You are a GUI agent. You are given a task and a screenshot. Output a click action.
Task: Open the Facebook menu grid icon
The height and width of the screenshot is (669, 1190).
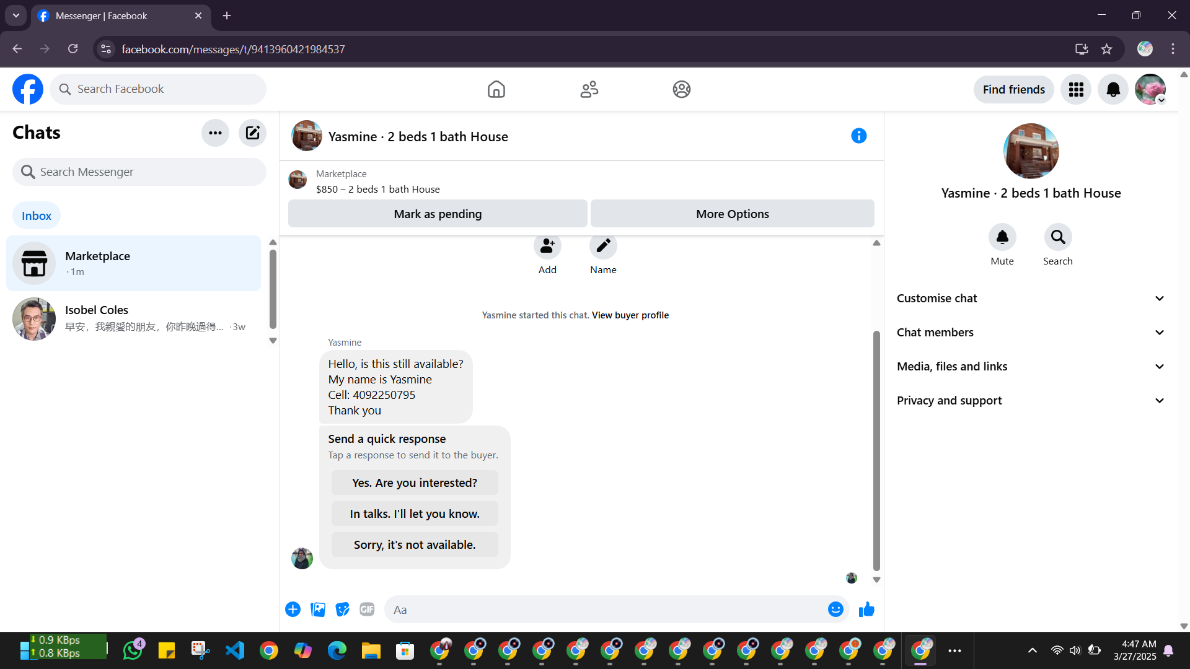[1076, 89]
